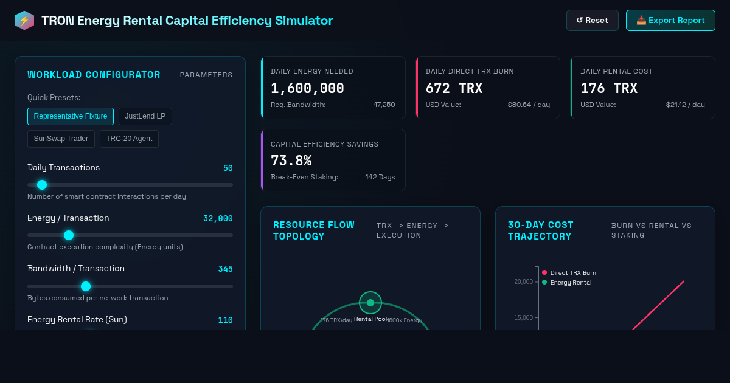730x383 pixels.
Task: Click the 30-Day Cost Trajectory heading
Action: (541, 230)
